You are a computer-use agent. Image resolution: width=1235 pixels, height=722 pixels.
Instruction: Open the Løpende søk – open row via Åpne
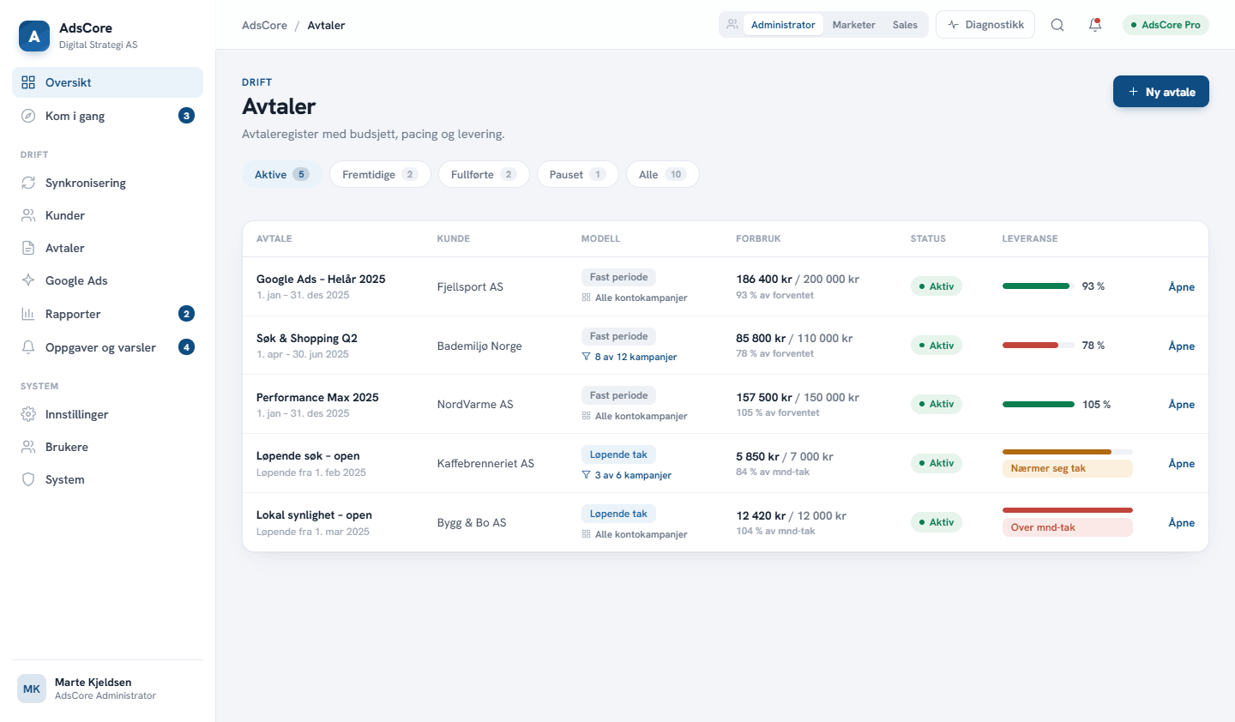click(1181, 463)
